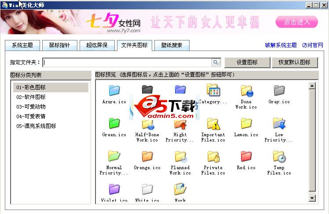Select the black folder icon
The height and width of the screenshot is (214, 329).
click(x=147, y=89)
